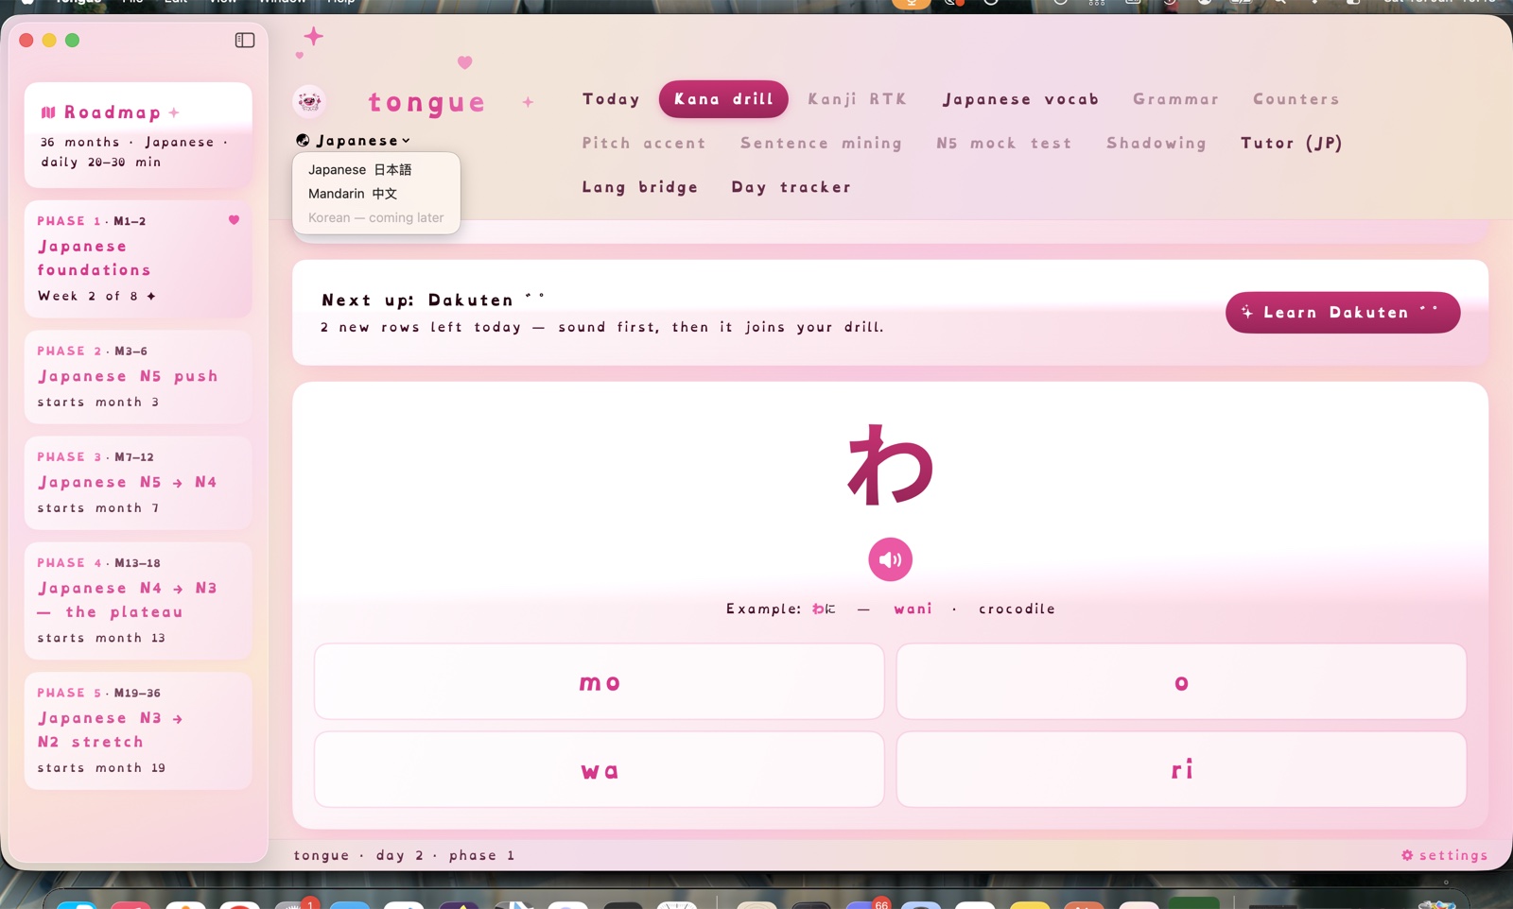Click the settings gear icon
The image size is (1513, 909).
tap(1407, 855)
